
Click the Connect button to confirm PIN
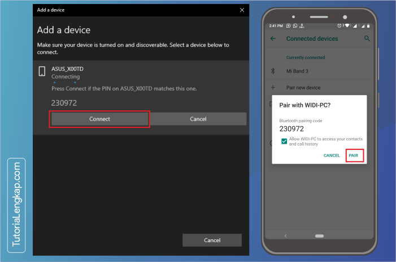pyautogui.click(x=99, y=119)
